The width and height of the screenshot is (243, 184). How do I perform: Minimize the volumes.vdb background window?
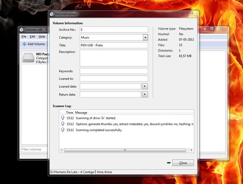(x=205, y=28)
